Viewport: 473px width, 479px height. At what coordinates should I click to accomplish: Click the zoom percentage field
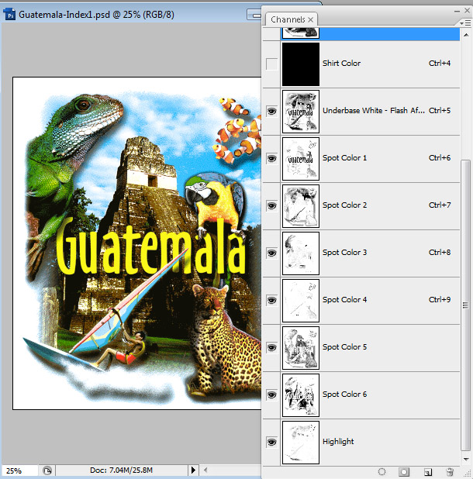tap(16, 470)
